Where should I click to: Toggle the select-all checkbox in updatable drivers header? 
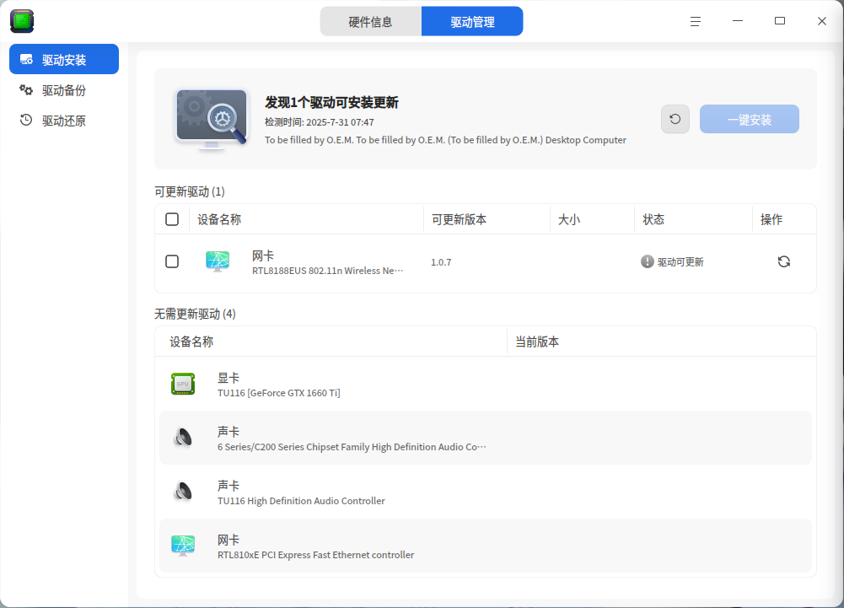pos(172,219)
